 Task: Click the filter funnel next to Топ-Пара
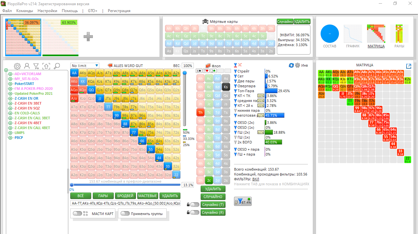[x=235, y=91]
